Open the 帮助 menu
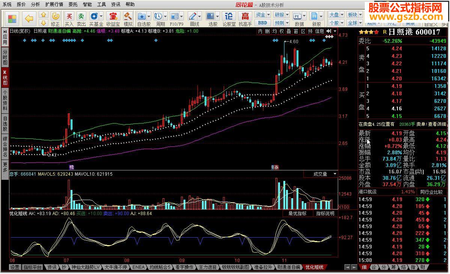The height and width of the screenshot is (274, 450). click(x=130, y=4)
